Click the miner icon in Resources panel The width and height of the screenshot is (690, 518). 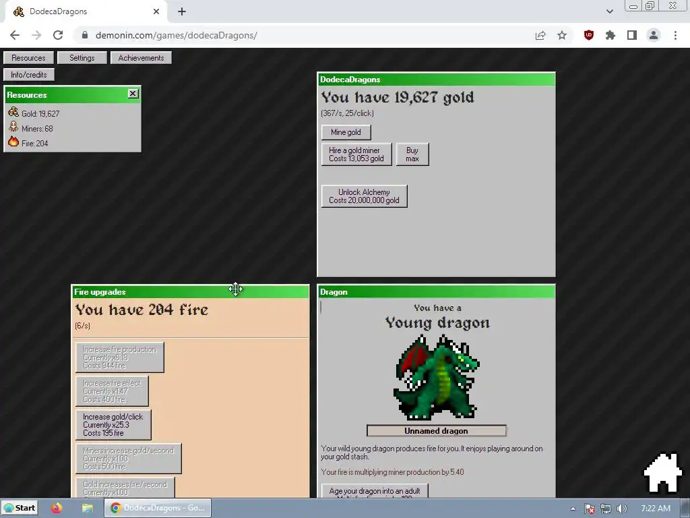click(13, 127)
